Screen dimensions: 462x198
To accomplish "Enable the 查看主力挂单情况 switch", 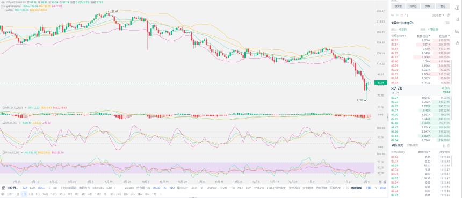I will click(447, 23).
